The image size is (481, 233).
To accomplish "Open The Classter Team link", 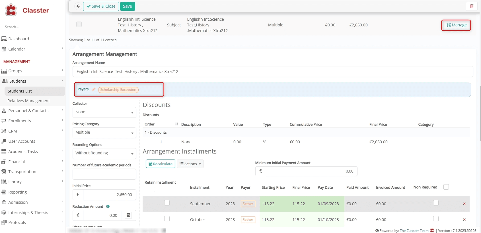I will [414, 230].
